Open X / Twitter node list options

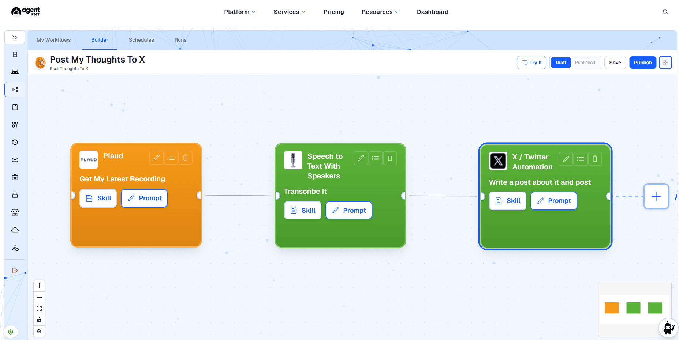point(581,159)
